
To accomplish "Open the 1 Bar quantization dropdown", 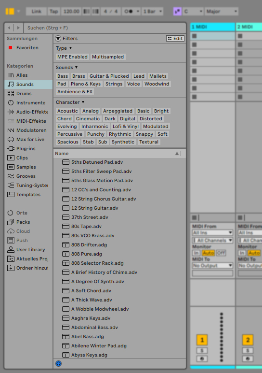I will [153, 12].
